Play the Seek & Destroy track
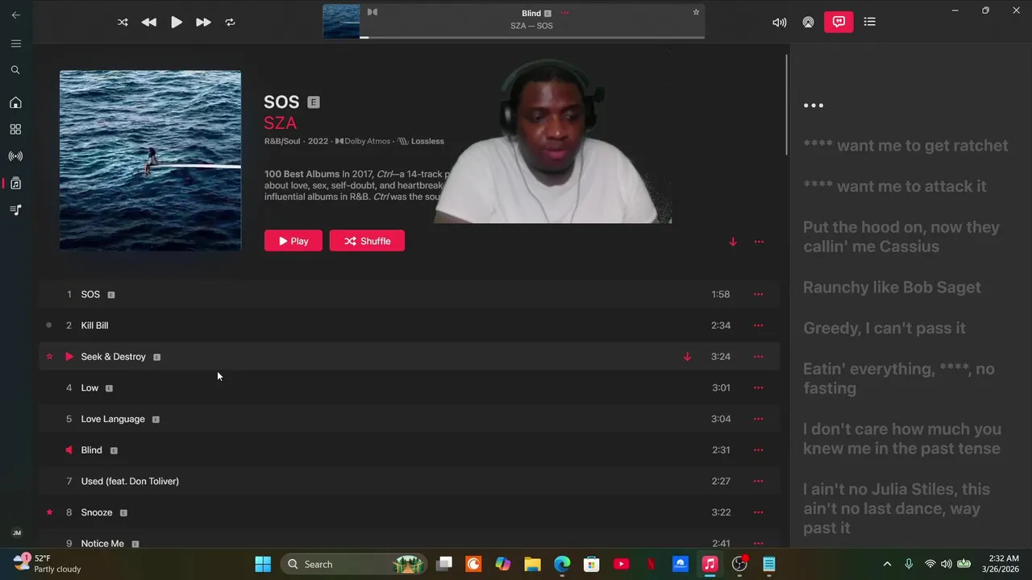Image resolution: width=1032 pixels, height=580 pixels. pyautogui.click(x=69, y=357)
